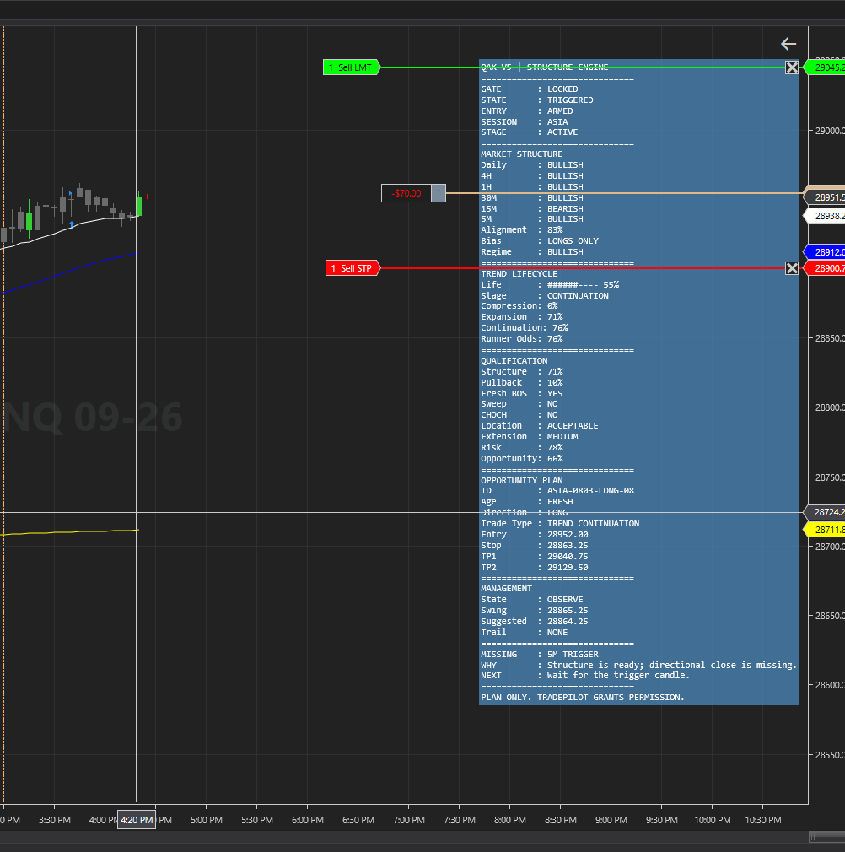Click the red plus marker beside last candle
The image size is (845, 852).
148,197
